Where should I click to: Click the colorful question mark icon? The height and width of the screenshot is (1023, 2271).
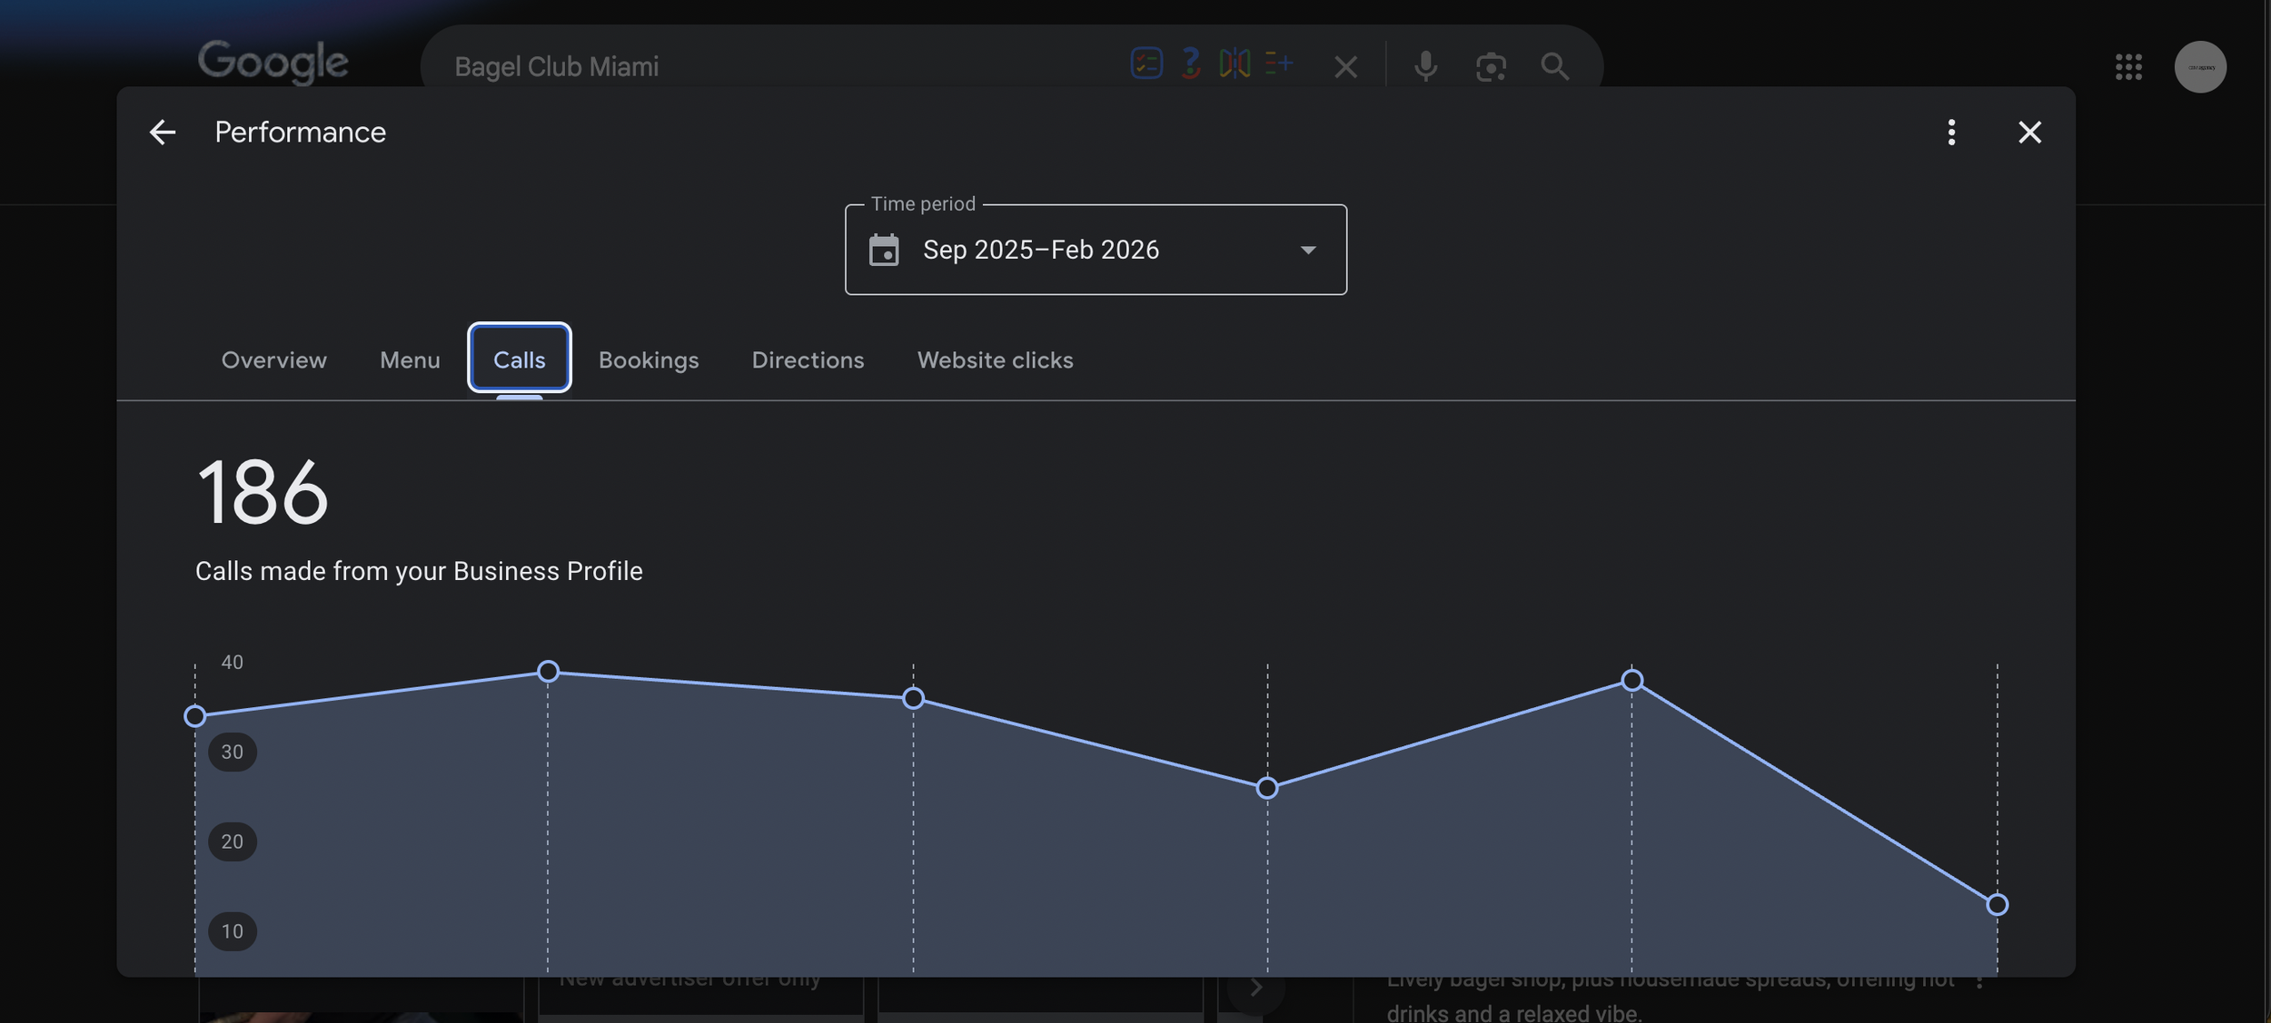click(1190, 64)
